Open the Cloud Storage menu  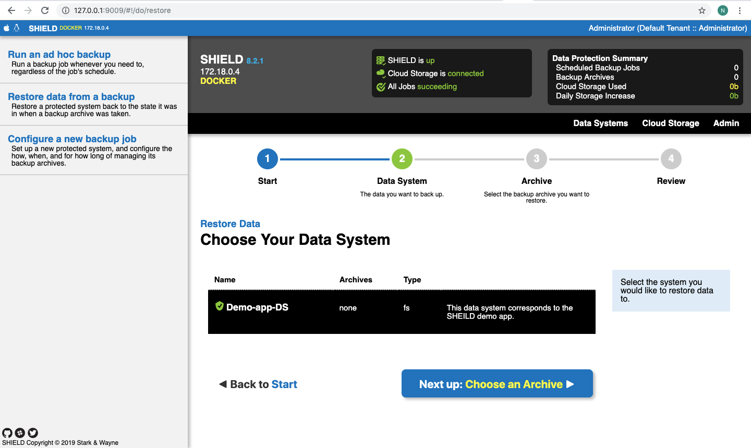670,123
